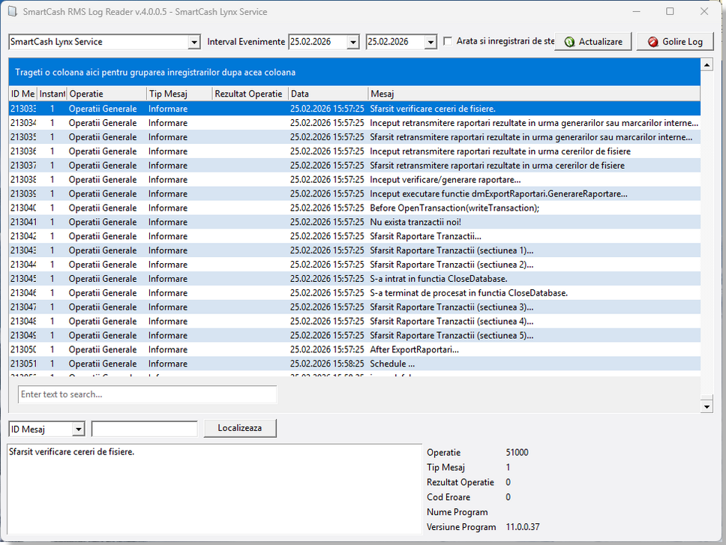Screen dimensions: 726x545
Task: Click ID cell 213041
Action: [23, 222]
